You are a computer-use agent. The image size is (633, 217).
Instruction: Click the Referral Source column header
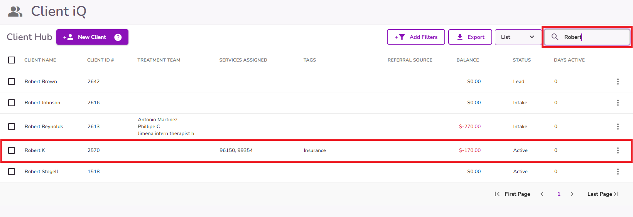click(410, 60)
